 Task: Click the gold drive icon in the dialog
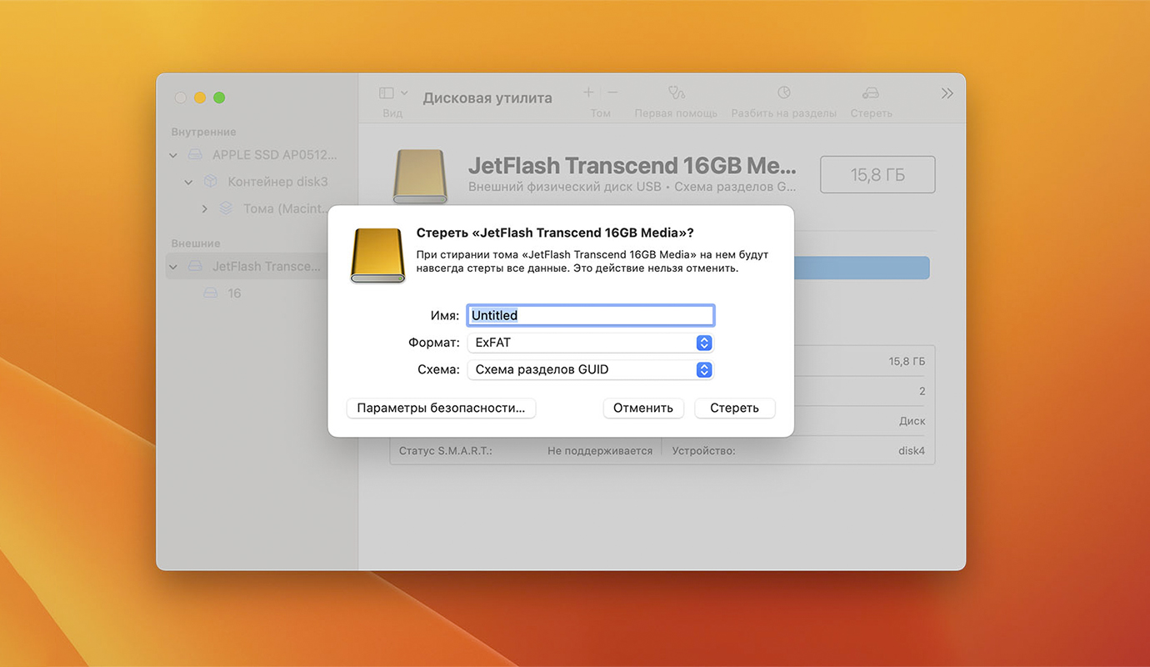click(377, 255)
